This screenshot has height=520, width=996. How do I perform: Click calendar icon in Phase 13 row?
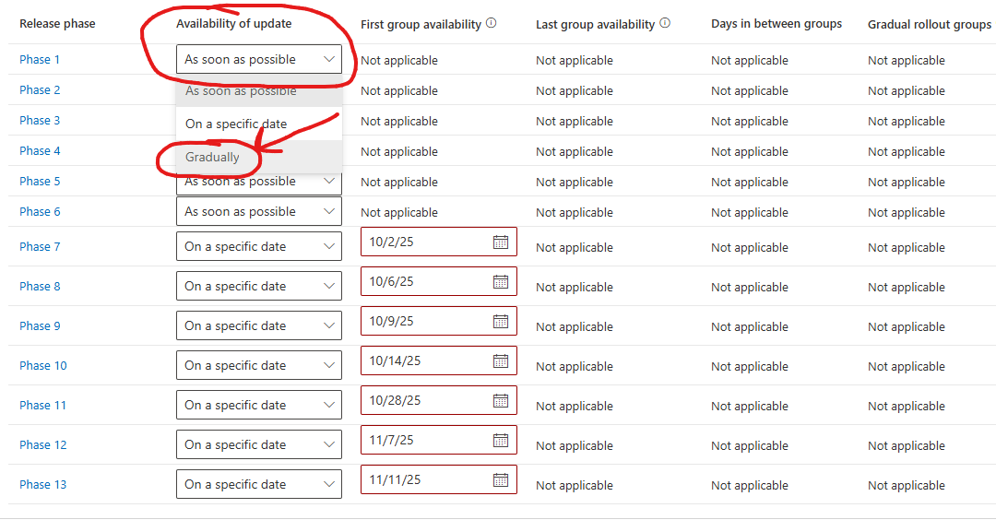[501, 479]
